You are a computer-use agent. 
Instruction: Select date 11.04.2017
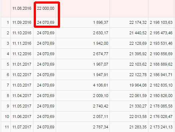[22, 96]
